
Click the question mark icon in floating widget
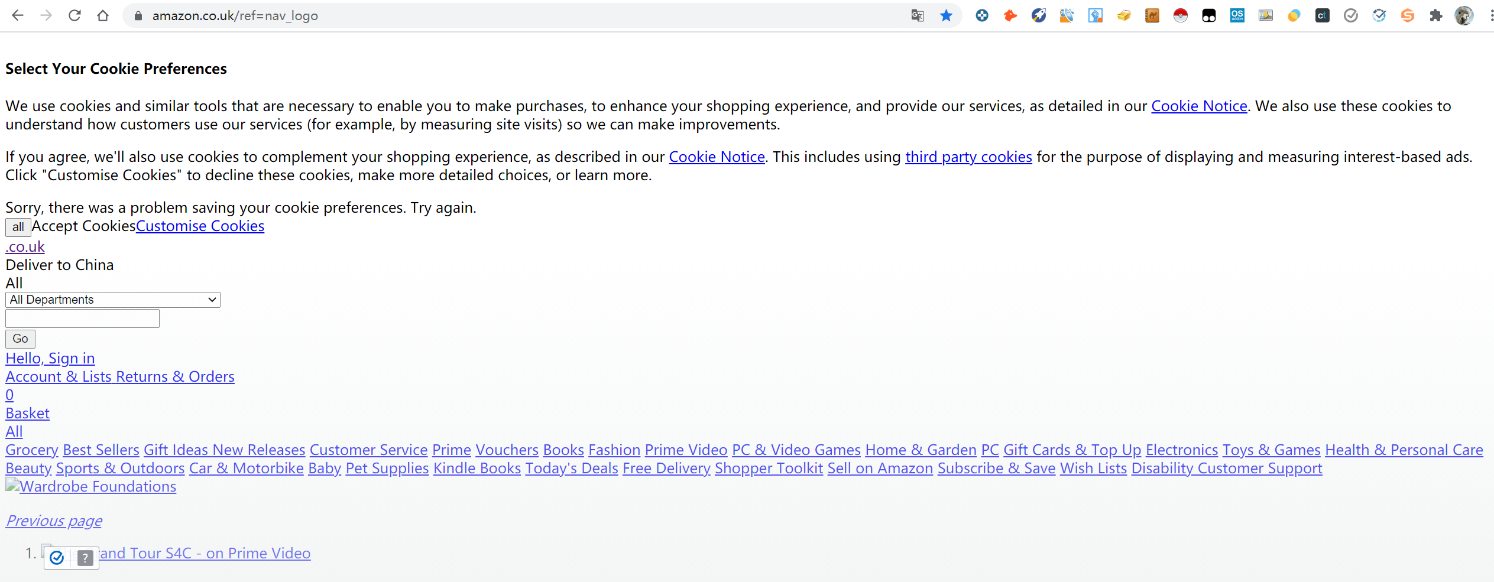pyautogui.click(x=86, y=558)
